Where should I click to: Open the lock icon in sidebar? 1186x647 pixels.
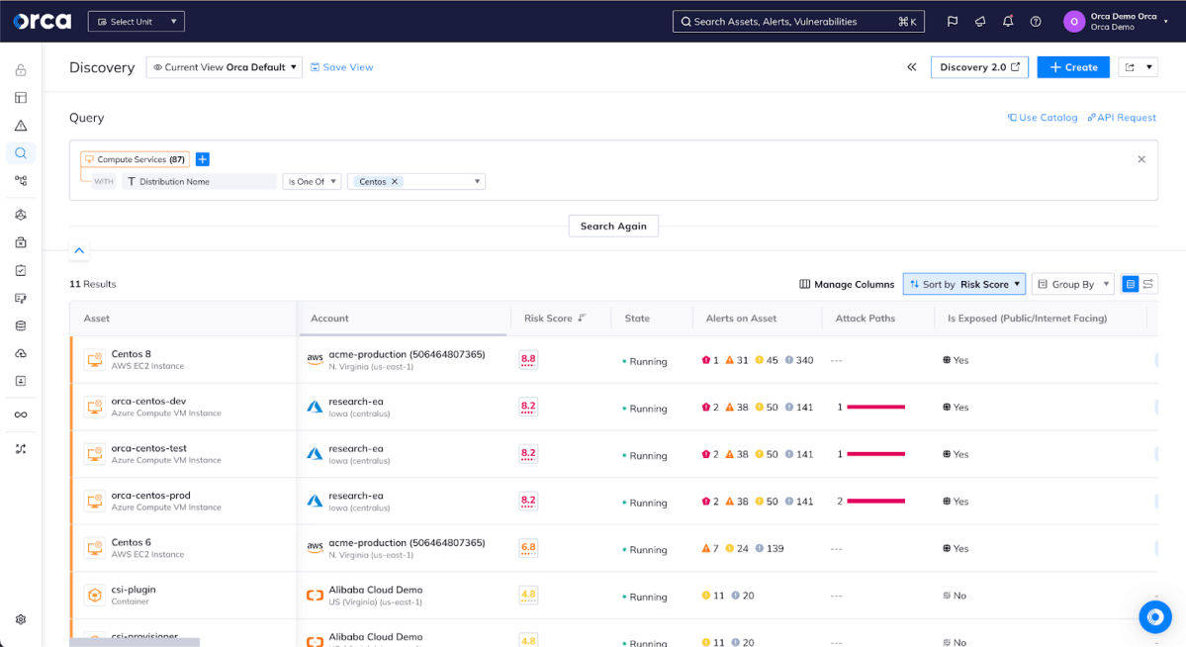point(21,70)
